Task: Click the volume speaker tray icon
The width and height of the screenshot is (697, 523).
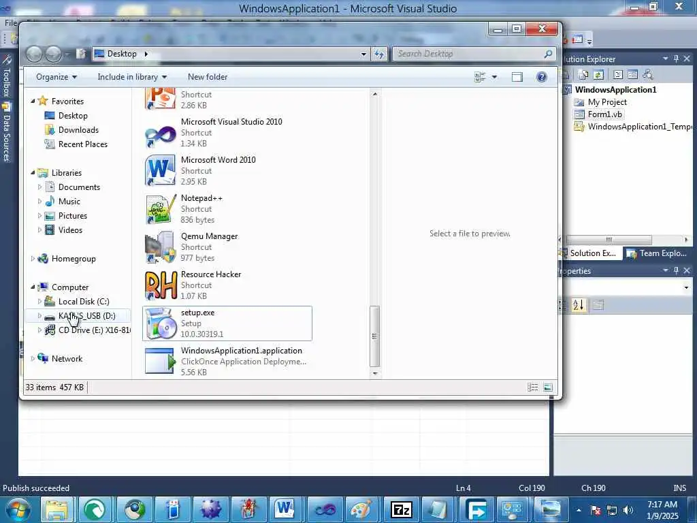Action: [628, 510]
